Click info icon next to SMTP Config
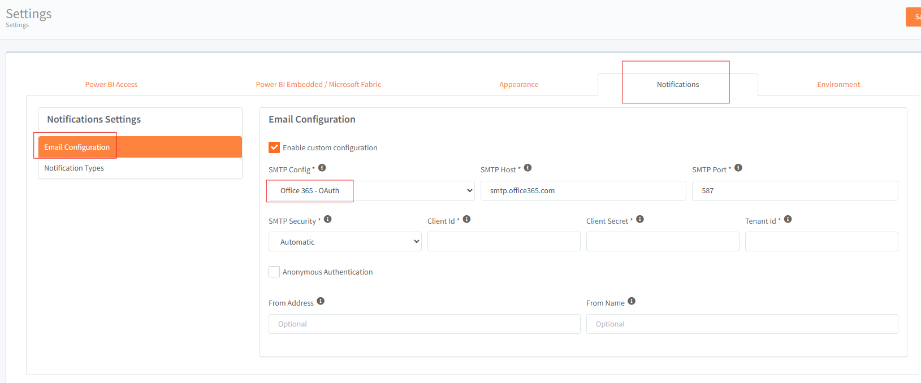Image resolution: width=921 pixels, height=383 pixels. click(322, 168)
